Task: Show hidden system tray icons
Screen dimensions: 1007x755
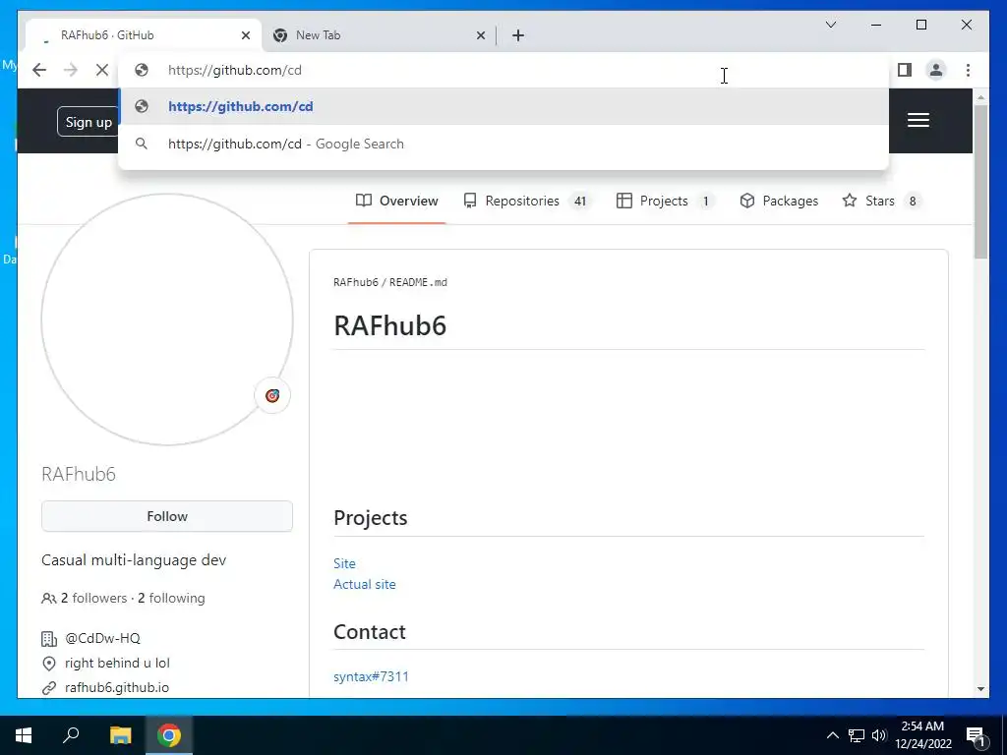Action: click(x=832, y=735)
